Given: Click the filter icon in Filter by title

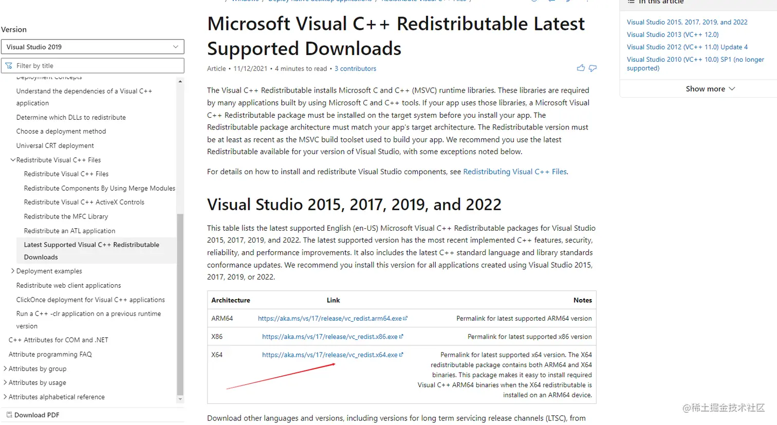Looking at the screenshot, I should pyautogui.click(x=9, y=66).
